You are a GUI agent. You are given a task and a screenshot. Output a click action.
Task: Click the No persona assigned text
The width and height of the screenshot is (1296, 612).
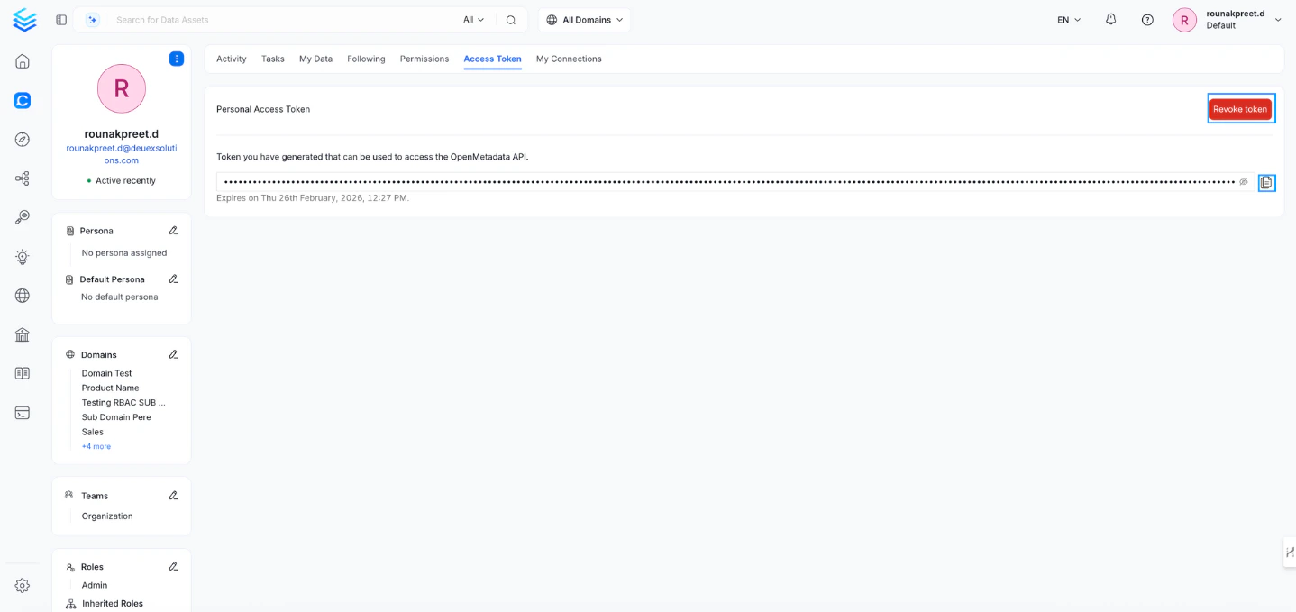(124, 253)
